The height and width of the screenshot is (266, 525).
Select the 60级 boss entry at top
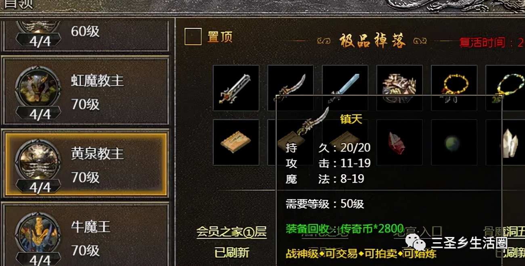coord(86,34)
